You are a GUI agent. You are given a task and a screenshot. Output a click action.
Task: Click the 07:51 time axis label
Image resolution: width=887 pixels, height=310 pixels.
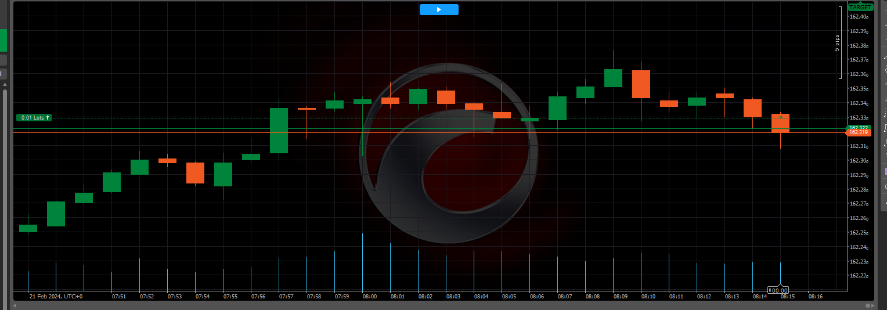tap(119, 296)
